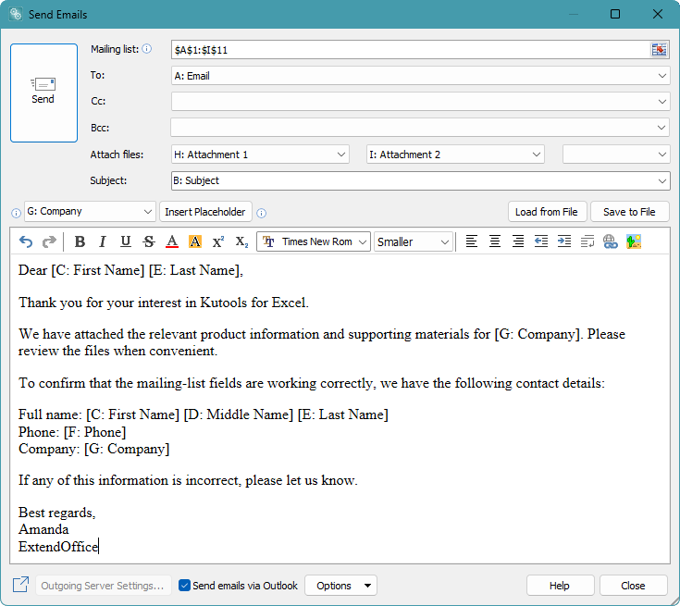This screenshot has width=680, height=606.
Task: Open the Smaller font size dropdown
Action: pos(444,242)
